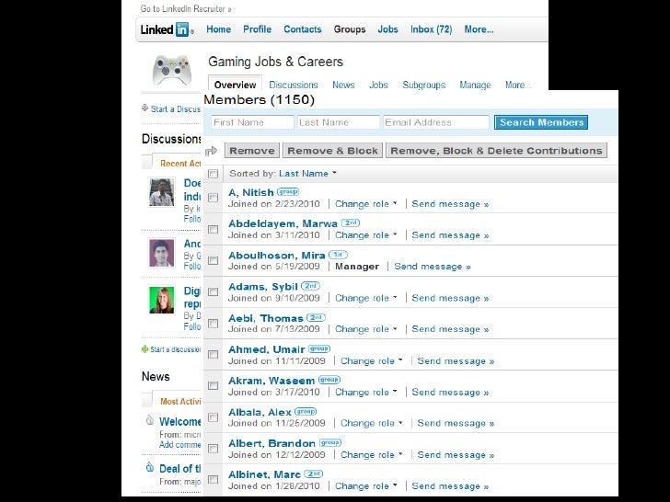Click Remove, Block & Delete Contributions button
This screenshot has height=502, width=670.
click(x=496, y=151)
